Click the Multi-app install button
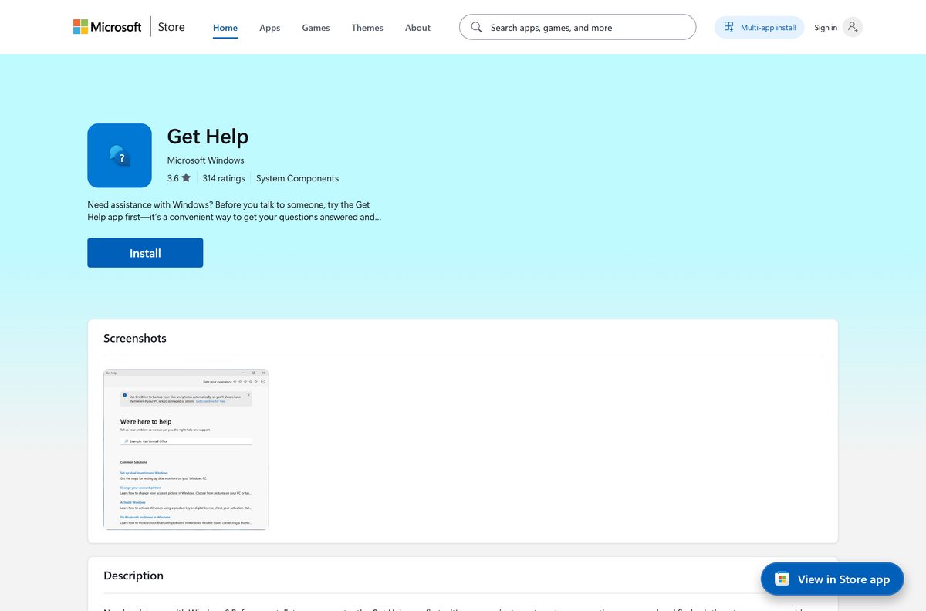Image resolution: width=926 pixels, height=611 pixels. (x=759, y=27)
